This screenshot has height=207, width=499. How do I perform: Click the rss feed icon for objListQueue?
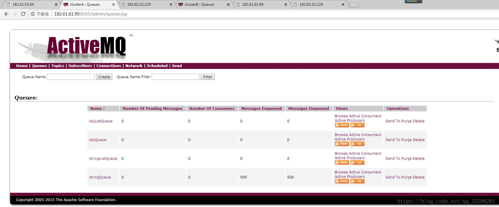pyautogui.click(x=357, y=125)
